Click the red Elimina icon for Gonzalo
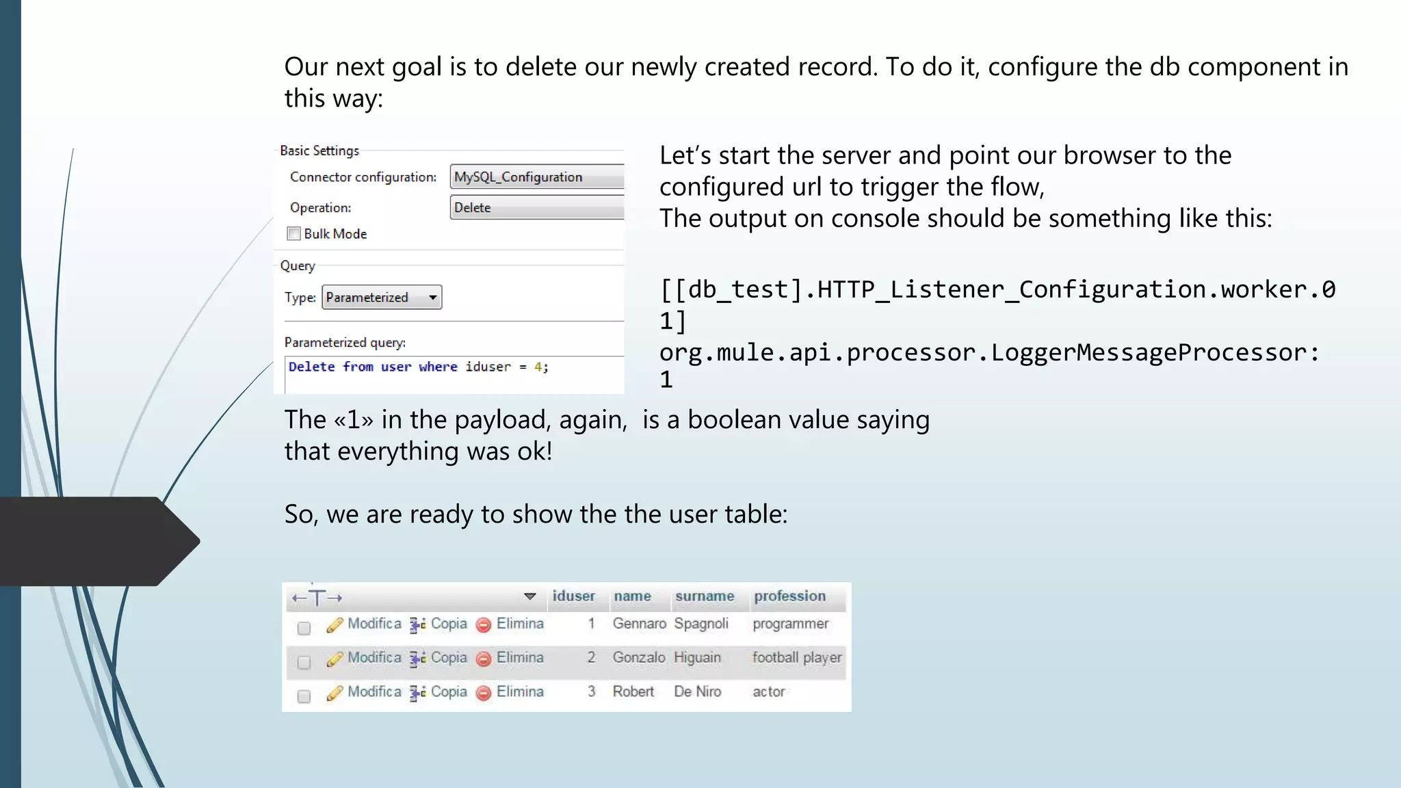Image resolution: width=1401 pixels, height=788 pixels. 484,659
